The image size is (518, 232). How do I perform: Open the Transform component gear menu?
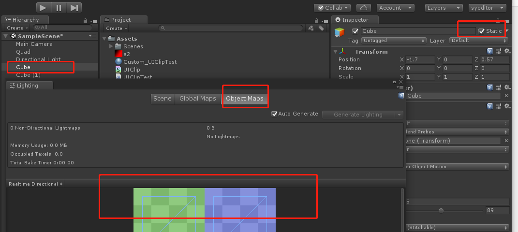click(x=507, y=51)
